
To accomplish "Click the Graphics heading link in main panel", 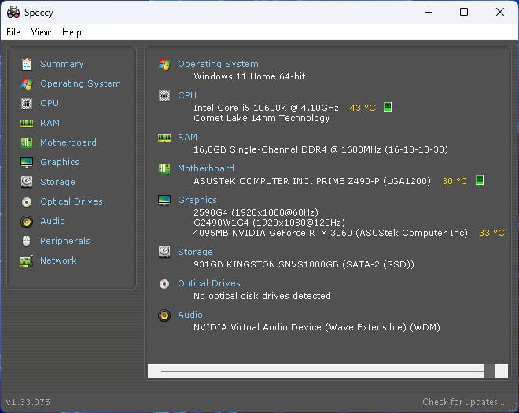I will point(197,200).
